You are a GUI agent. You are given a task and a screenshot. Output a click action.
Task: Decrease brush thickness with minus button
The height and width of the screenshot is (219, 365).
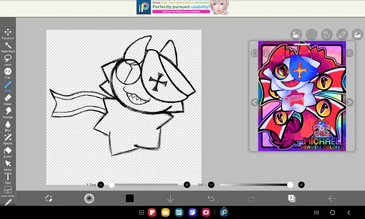pos(101,185)
